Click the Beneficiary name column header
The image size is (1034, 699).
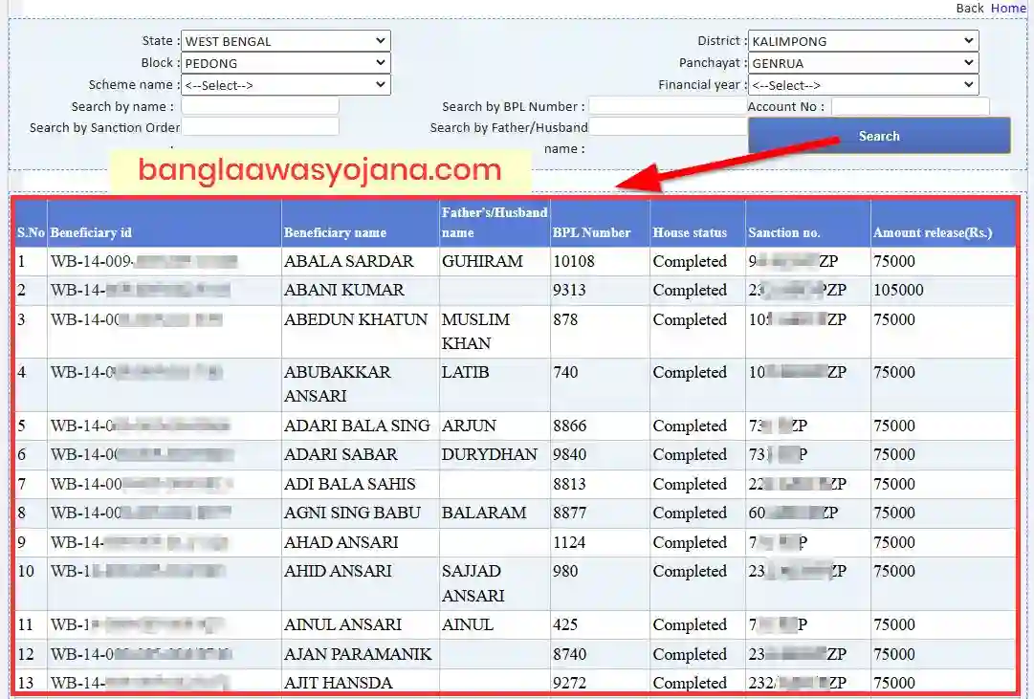(x=335, y=232)
